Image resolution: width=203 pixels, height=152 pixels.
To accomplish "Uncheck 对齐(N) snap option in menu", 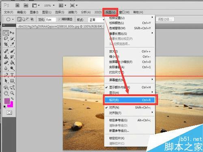I will [x=114, y=107].
